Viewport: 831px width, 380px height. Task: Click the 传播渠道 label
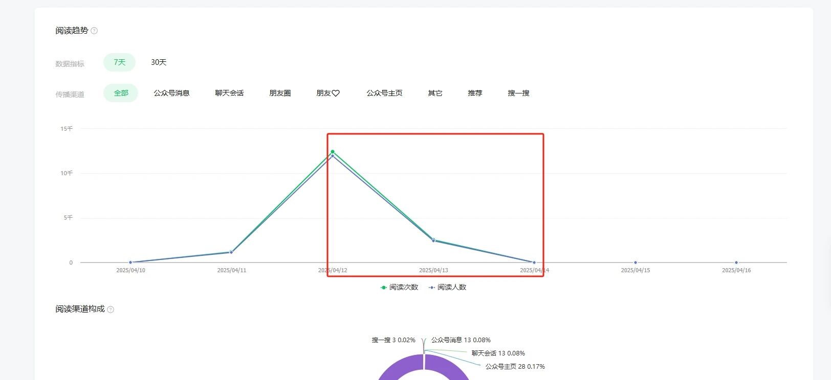[x=70, y=94]
